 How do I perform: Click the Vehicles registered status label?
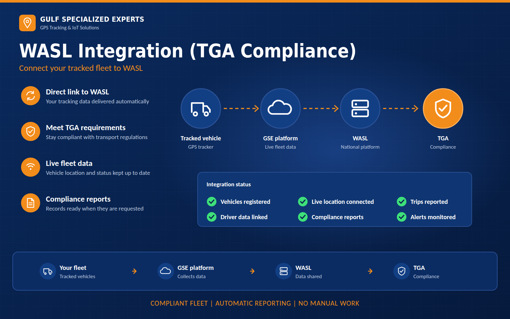point(245,202)
